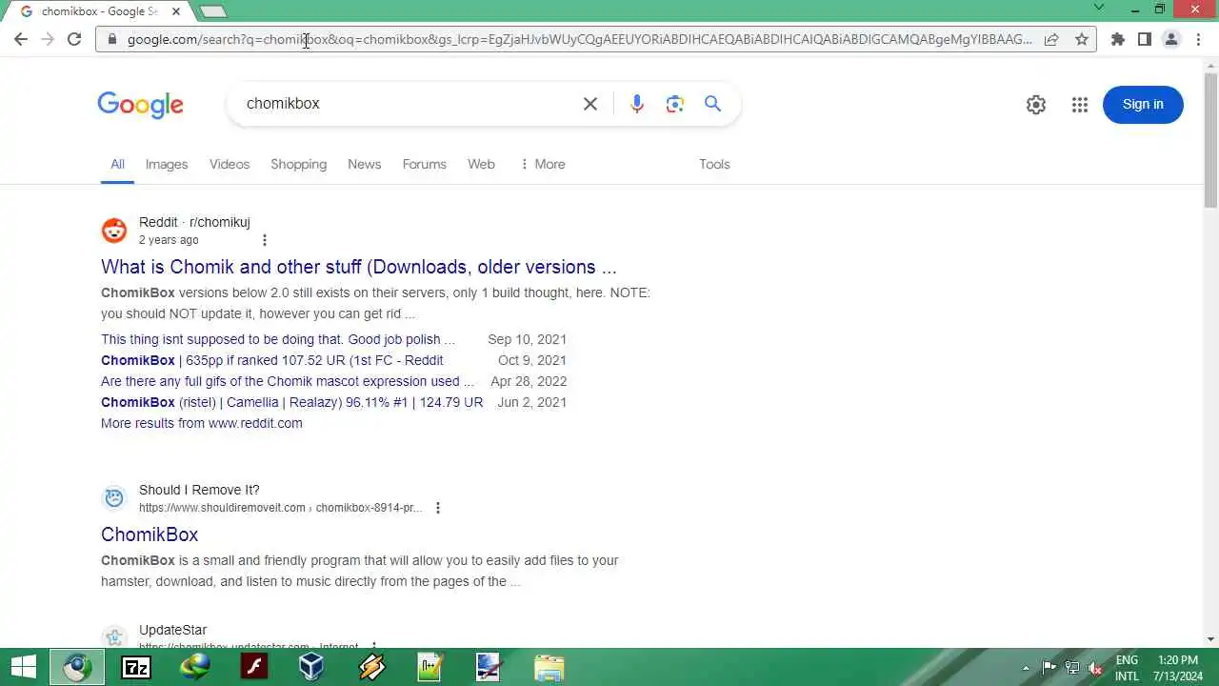Open the side panel icon
1219x686 pixels.
tap(1145, 39)
